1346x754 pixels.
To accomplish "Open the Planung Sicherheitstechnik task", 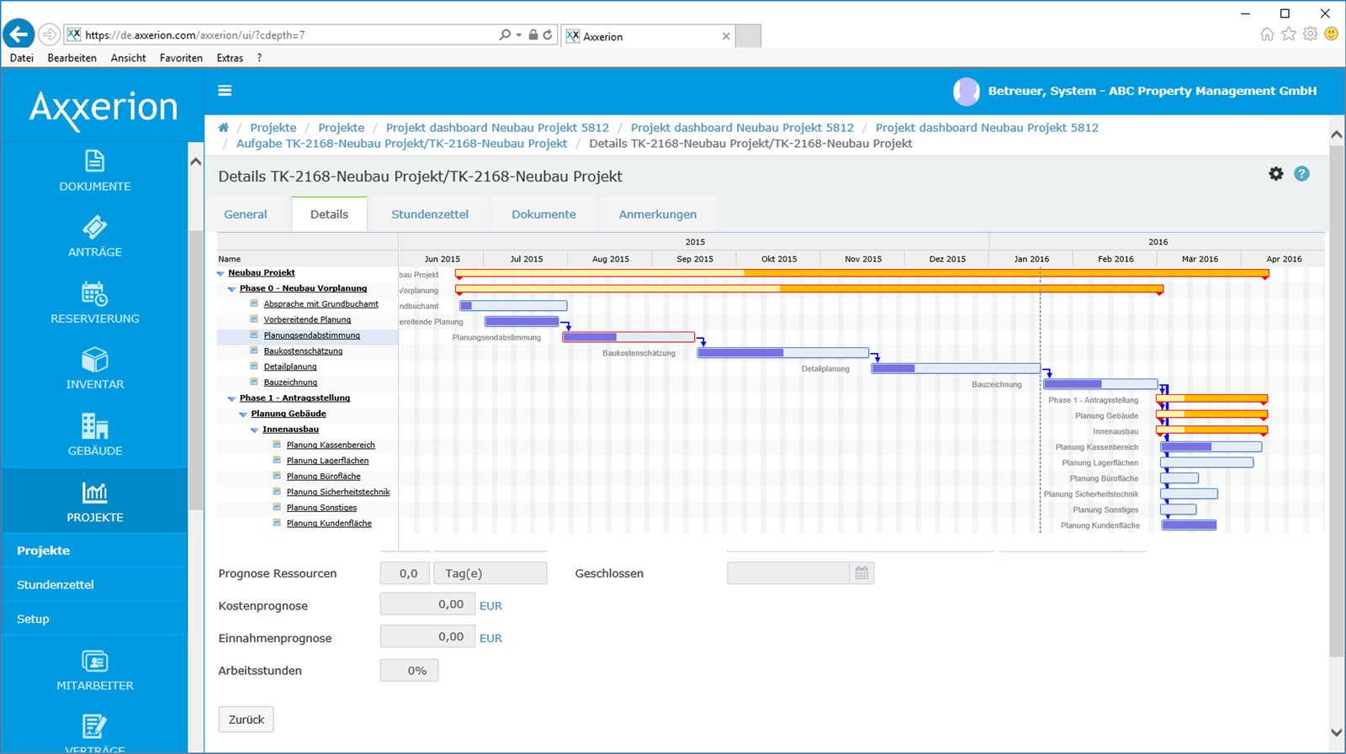I will pos(338,493).
